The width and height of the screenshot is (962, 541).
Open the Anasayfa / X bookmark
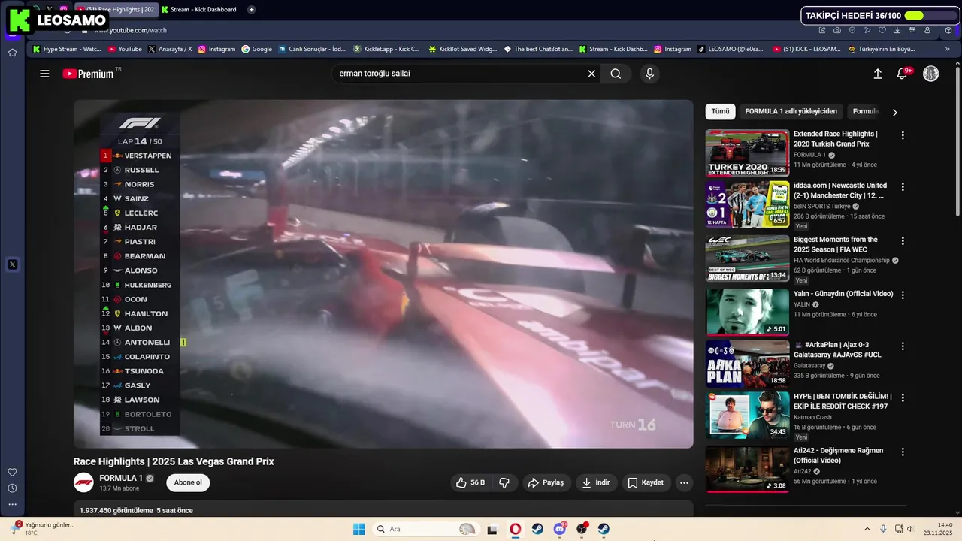coord(169,49)
